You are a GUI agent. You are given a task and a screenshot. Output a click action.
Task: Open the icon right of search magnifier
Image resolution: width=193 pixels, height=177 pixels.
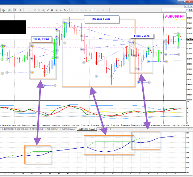click(191, 10)
